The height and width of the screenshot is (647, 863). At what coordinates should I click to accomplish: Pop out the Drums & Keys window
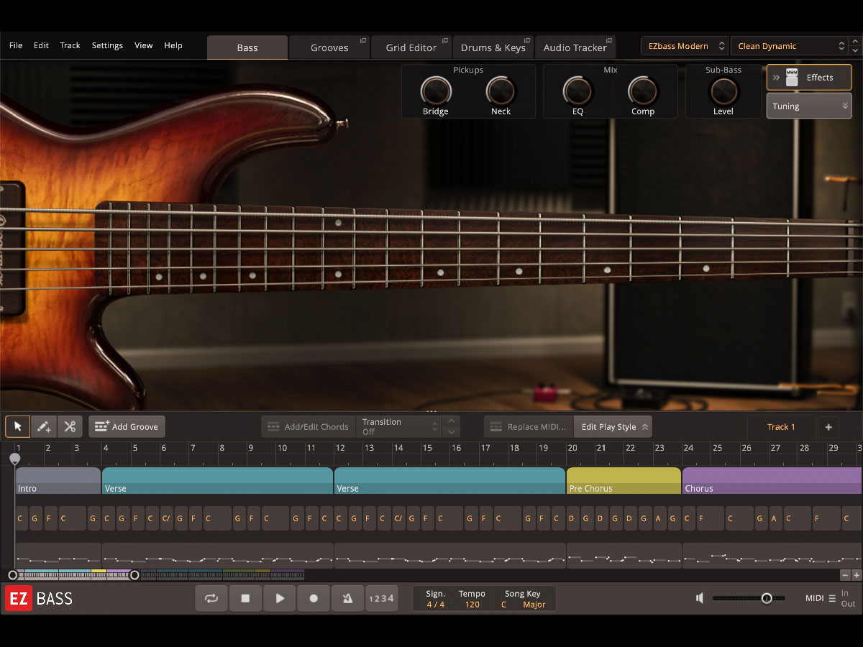point(527,41)
